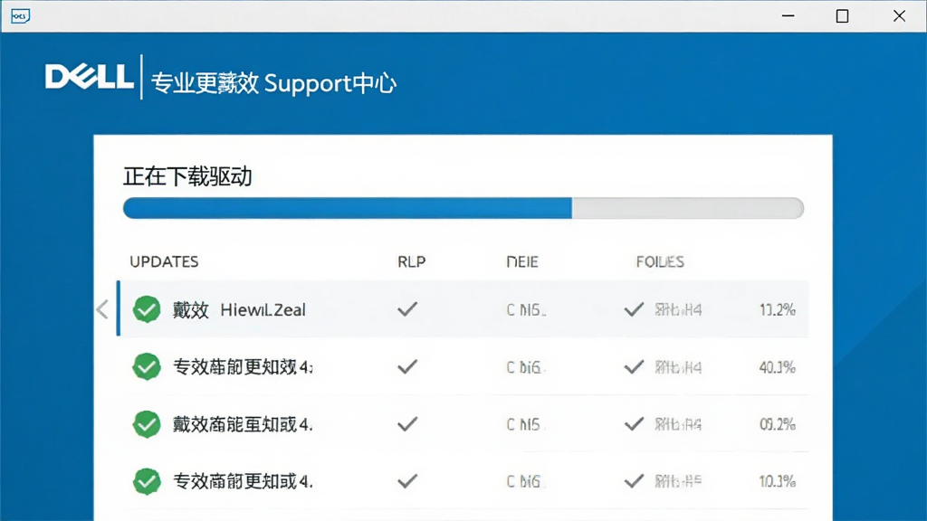Select the DEIE column header
927x521 pixels.
[x=522, y=261]
